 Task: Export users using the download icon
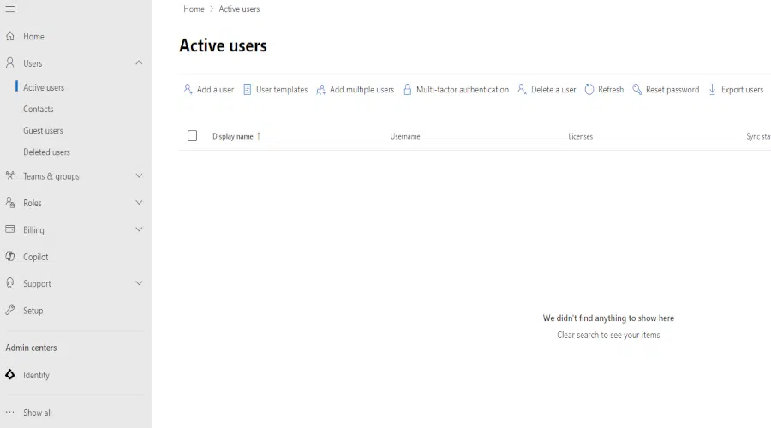pos(712,90)
